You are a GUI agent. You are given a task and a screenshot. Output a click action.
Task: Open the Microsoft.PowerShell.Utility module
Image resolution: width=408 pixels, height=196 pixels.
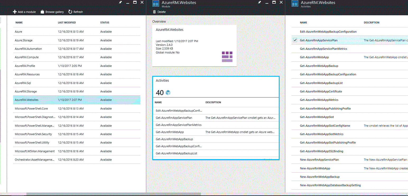(77, 143)
